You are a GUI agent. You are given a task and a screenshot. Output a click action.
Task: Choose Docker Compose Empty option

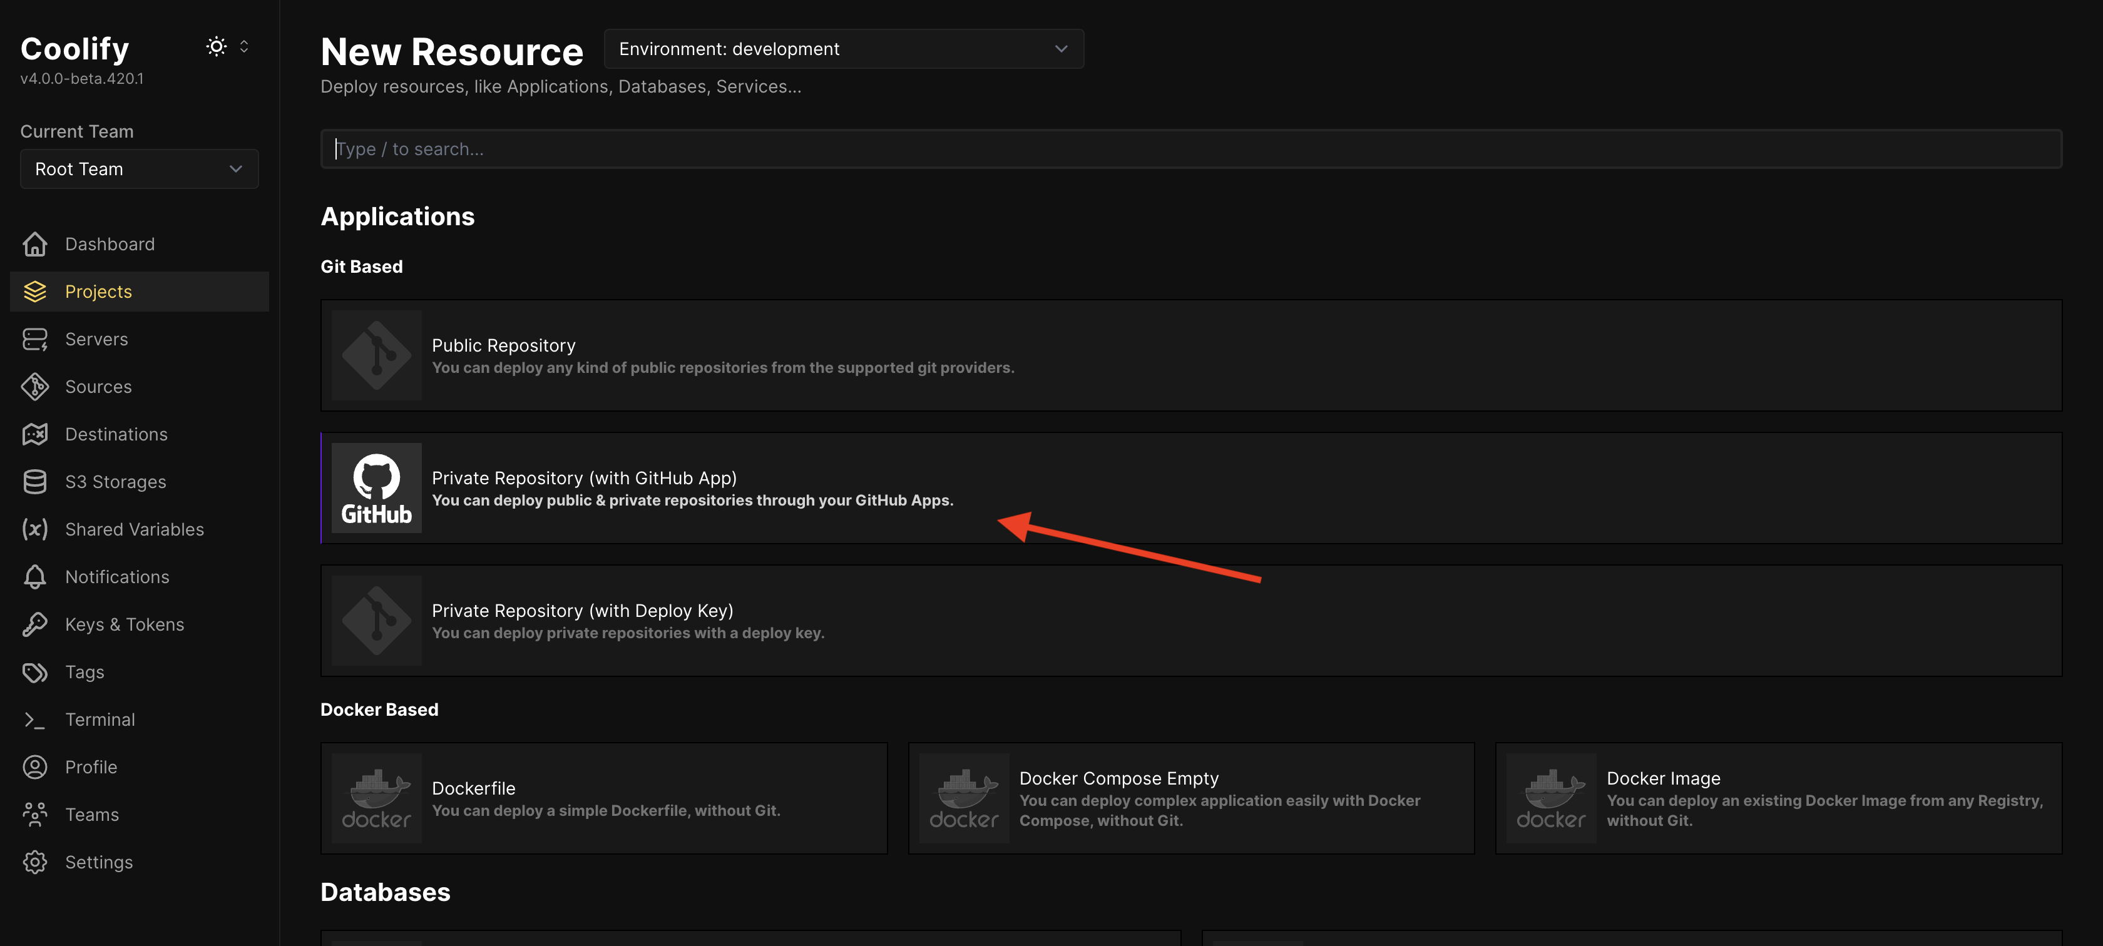click(x=1191, y=798)
